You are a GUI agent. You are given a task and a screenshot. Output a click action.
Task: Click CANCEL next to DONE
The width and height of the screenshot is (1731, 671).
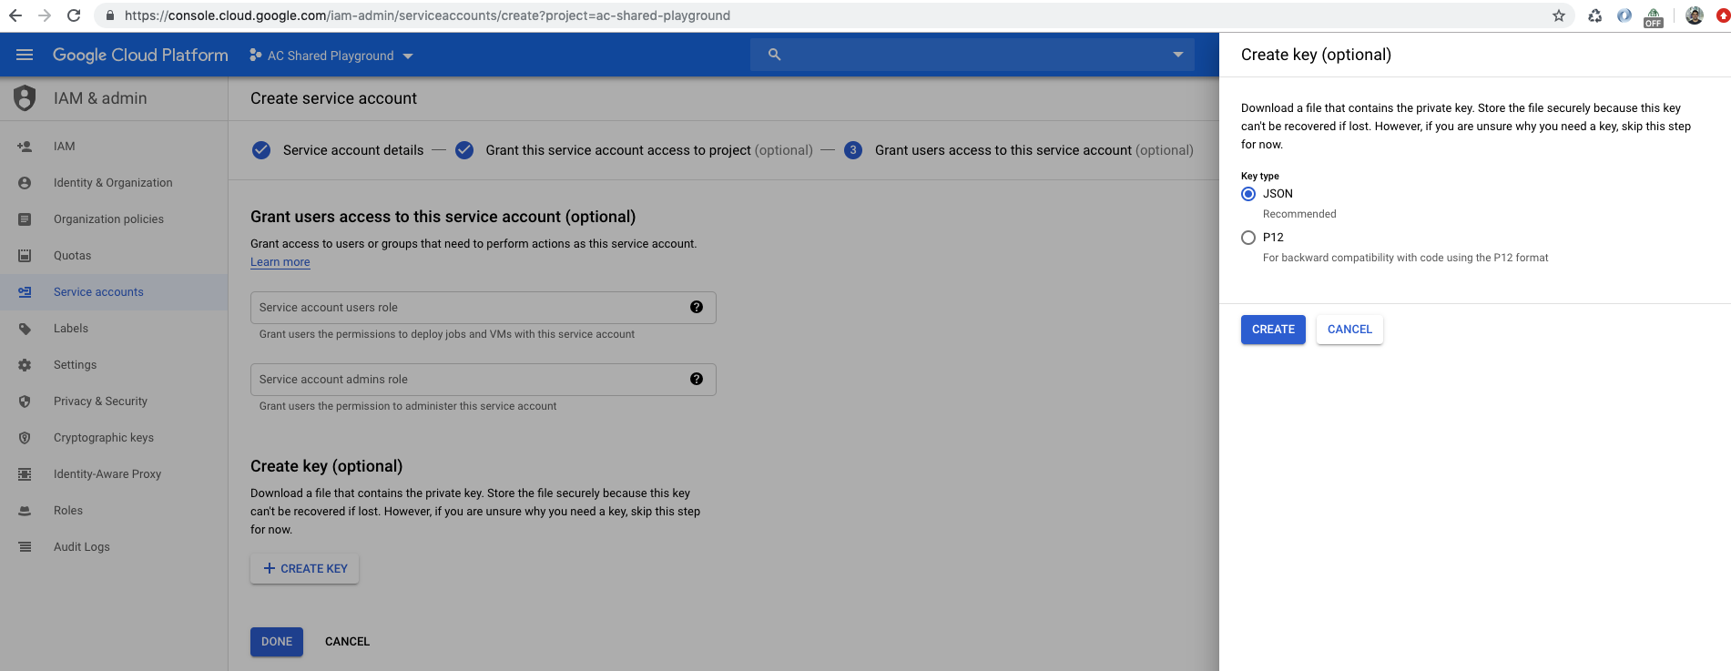pos(347,642)
